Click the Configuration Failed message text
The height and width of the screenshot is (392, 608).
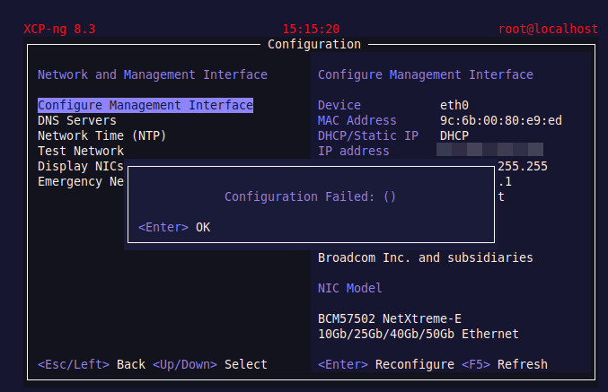pyautogui.click(x=310, y=196)
